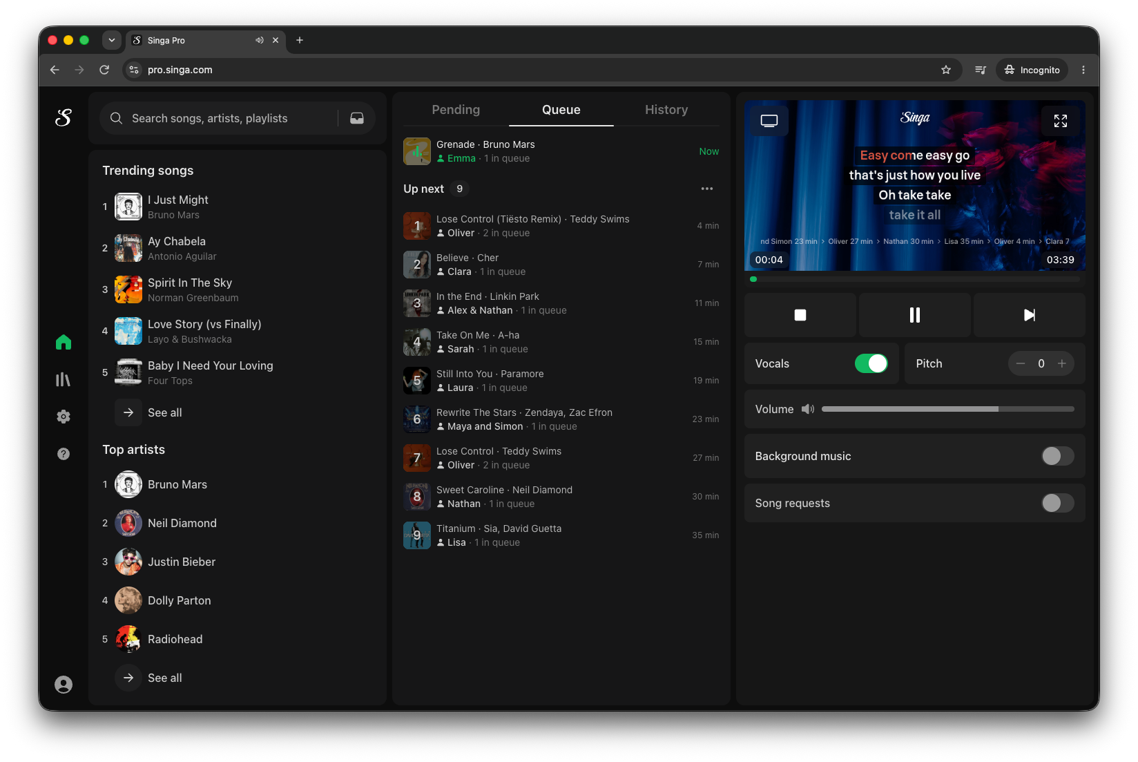Open Baby I Need Your Loving song

click(x=238, y=372)
